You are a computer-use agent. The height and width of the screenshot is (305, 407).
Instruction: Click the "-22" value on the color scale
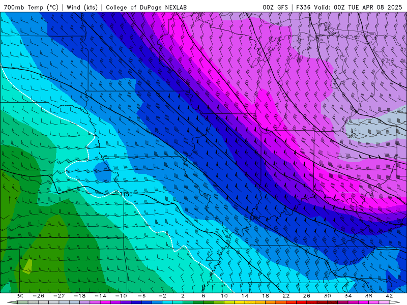click(59, 296)
